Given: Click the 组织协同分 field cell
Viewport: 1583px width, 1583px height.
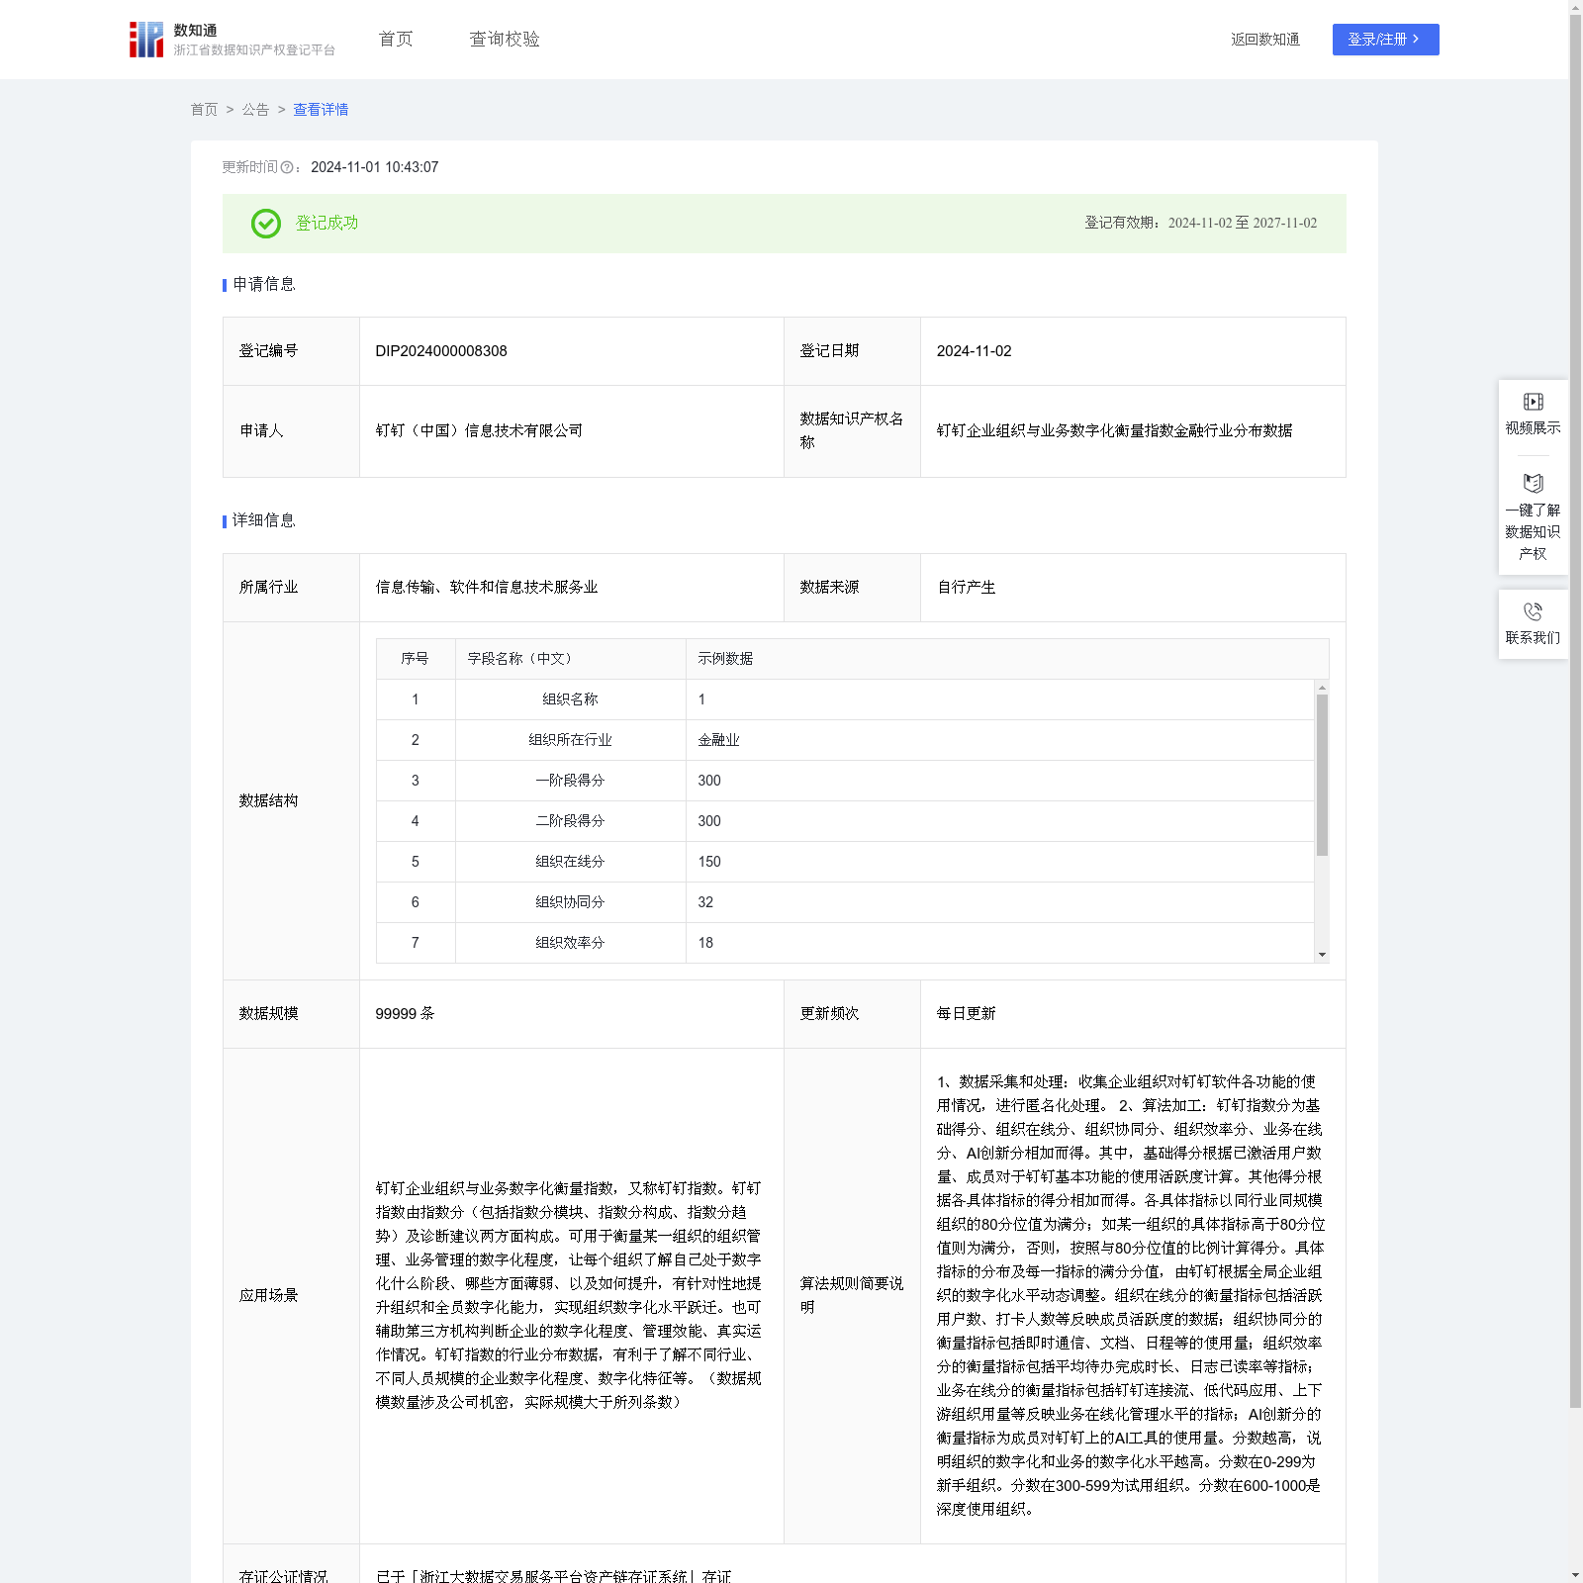Looking at the screenshot, I should 570,902.
